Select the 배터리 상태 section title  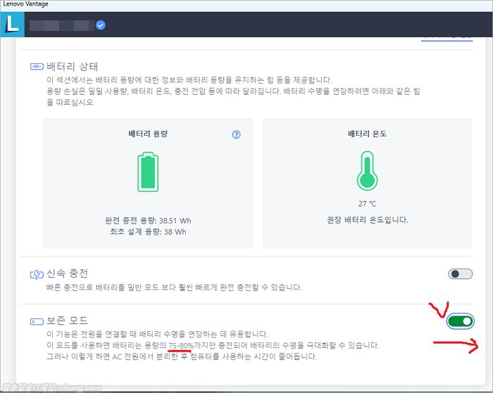73,67
